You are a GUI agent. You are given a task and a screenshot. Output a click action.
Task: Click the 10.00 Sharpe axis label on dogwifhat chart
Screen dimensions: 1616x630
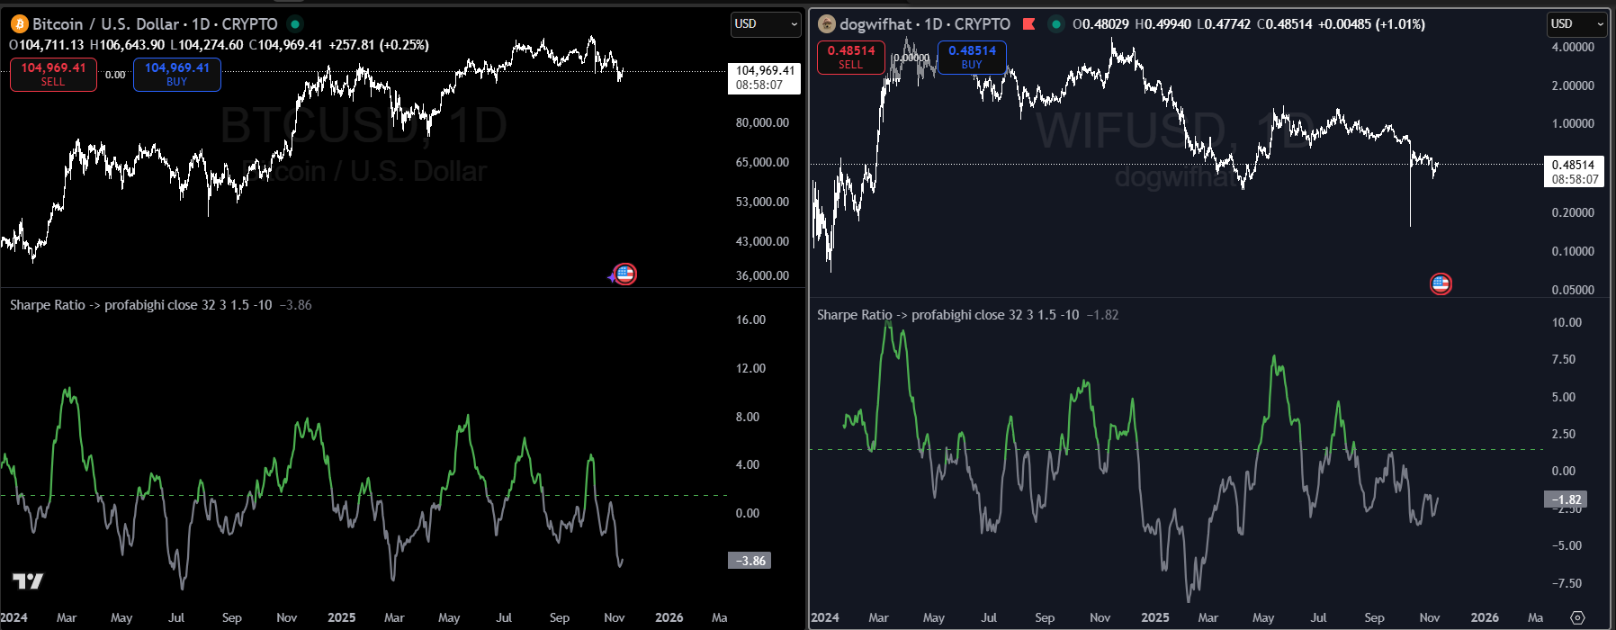pos(1567,322)
